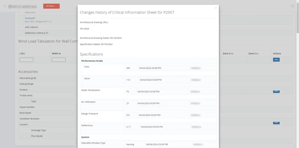
Task: Click the ADD button beside Screens row
Action: pyautogui.click(x=276, y=91)
